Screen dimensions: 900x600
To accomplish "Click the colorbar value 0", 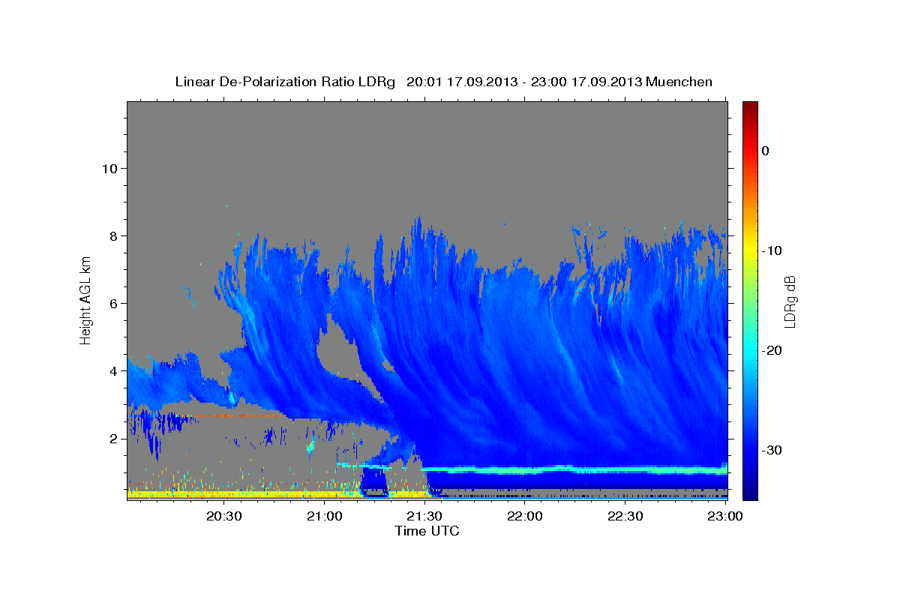I will pos(766,151).
